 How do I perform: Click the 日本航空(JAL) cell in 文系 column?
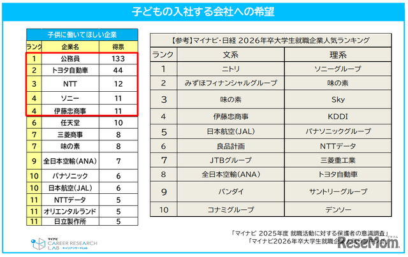click(x=231, y=131)
